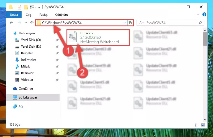The height and width of the screenshot is (137, 213).
Task: Go forward with the right arrow
Action: 20,23
